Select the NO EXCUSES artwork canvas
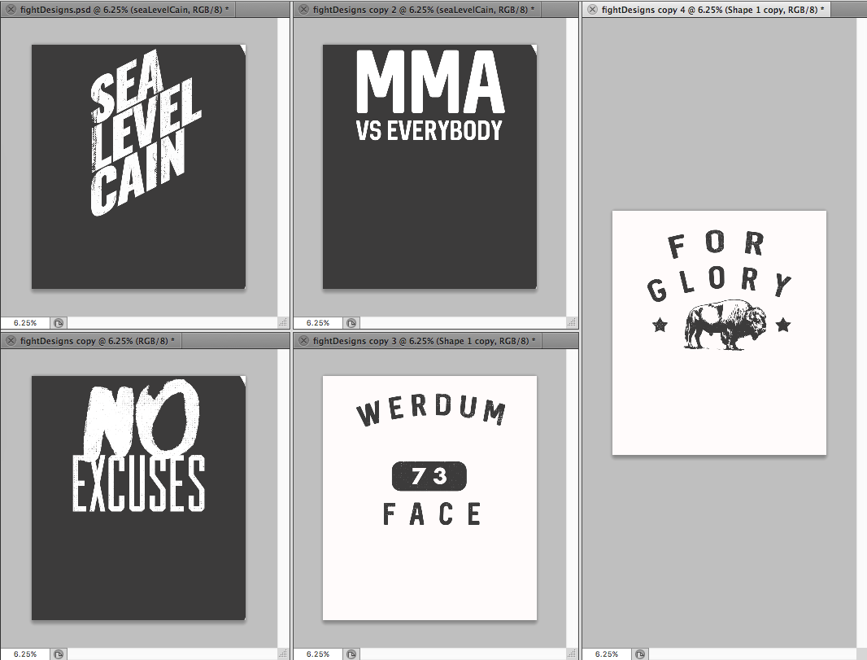 (x=138, y=498)
